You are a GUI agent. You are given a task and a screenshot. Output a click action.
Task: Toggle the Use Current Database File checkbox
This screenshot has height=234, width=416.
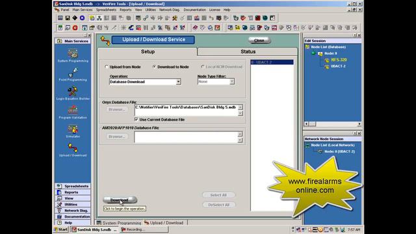(x=136, y=120)
